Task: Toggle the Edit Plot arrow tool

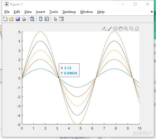Action: point(56,19)
